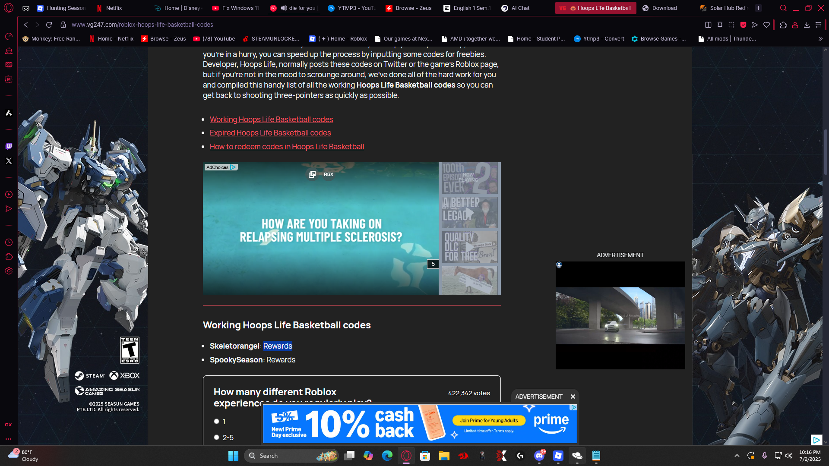Click the browser Back arrow

(x=26, y=25)
